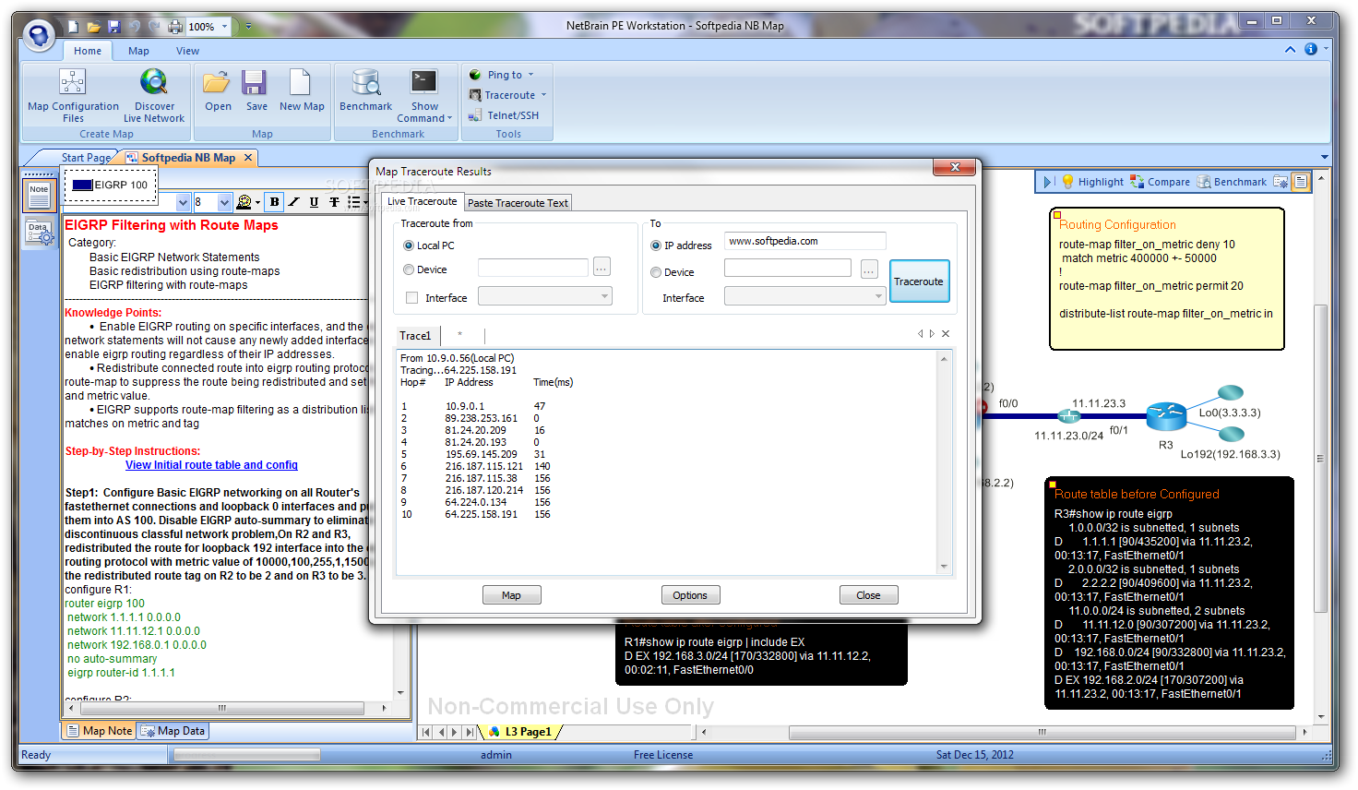1358x790 pixels.
Task: Click the ribbon Benchmark database icon
Action: pyautogui.click(x=366, y=83)
